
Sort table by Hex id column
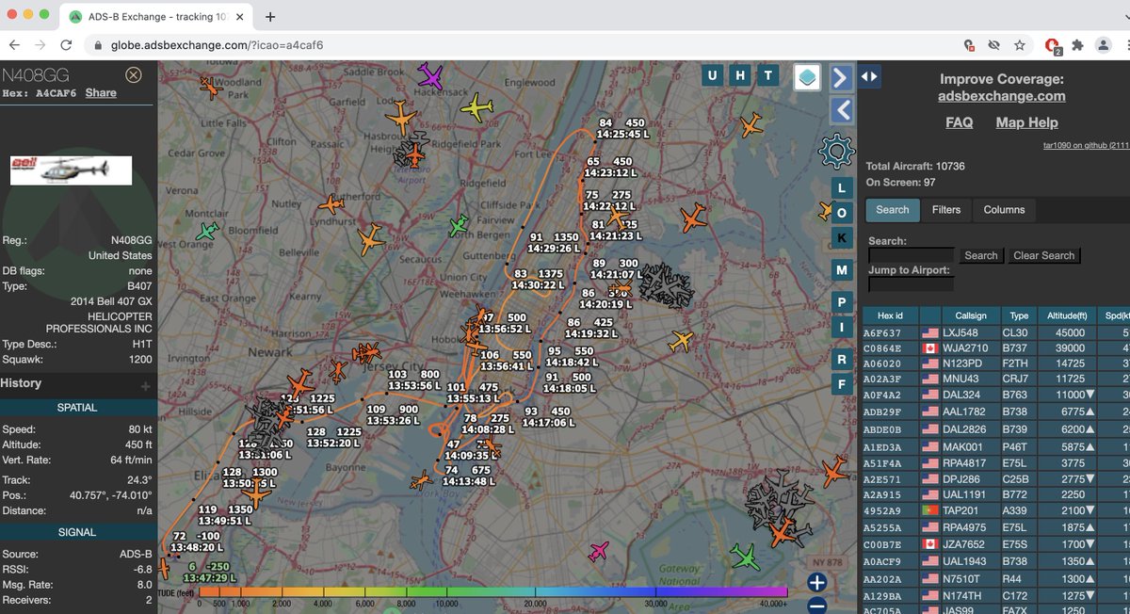point(890,316)
